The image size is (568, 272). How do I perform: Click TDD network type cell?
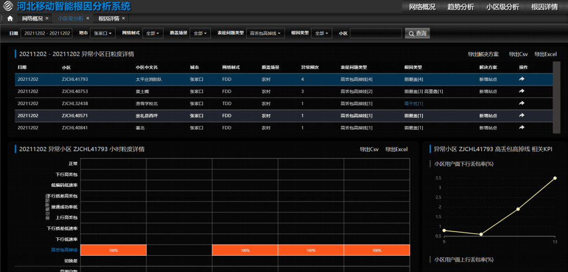click(227, 103)
